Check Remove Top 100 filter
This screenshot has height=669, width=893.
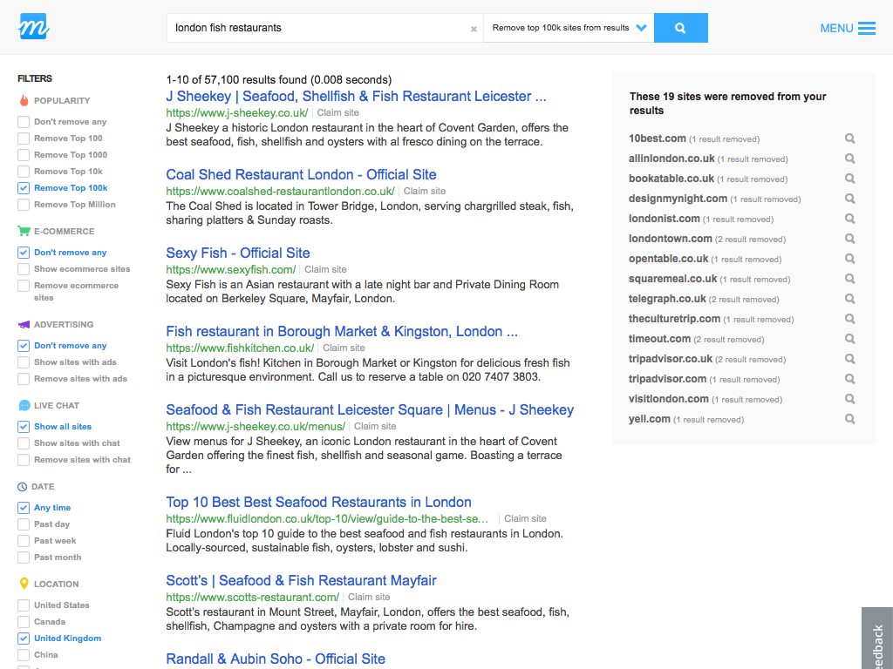coord(24,139)
